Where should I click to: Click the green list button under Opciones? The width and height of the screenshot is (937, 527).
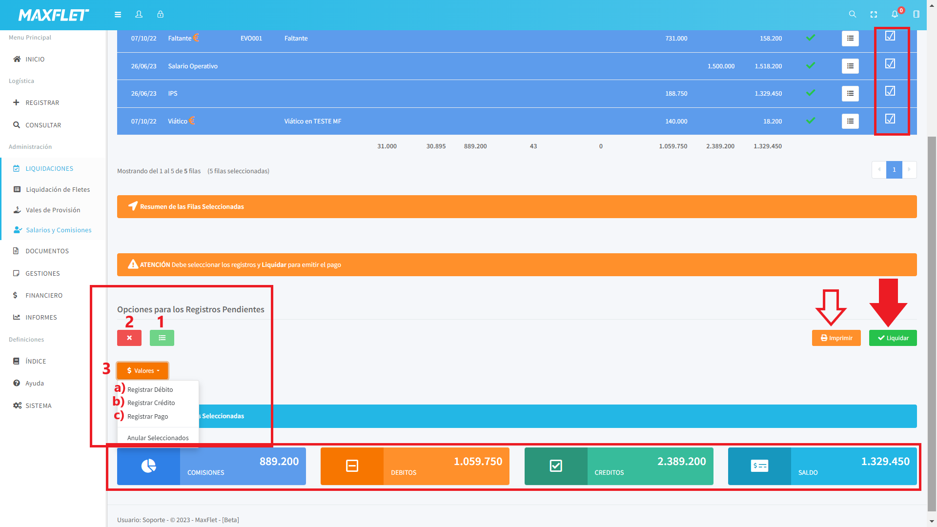coord(162,338)
